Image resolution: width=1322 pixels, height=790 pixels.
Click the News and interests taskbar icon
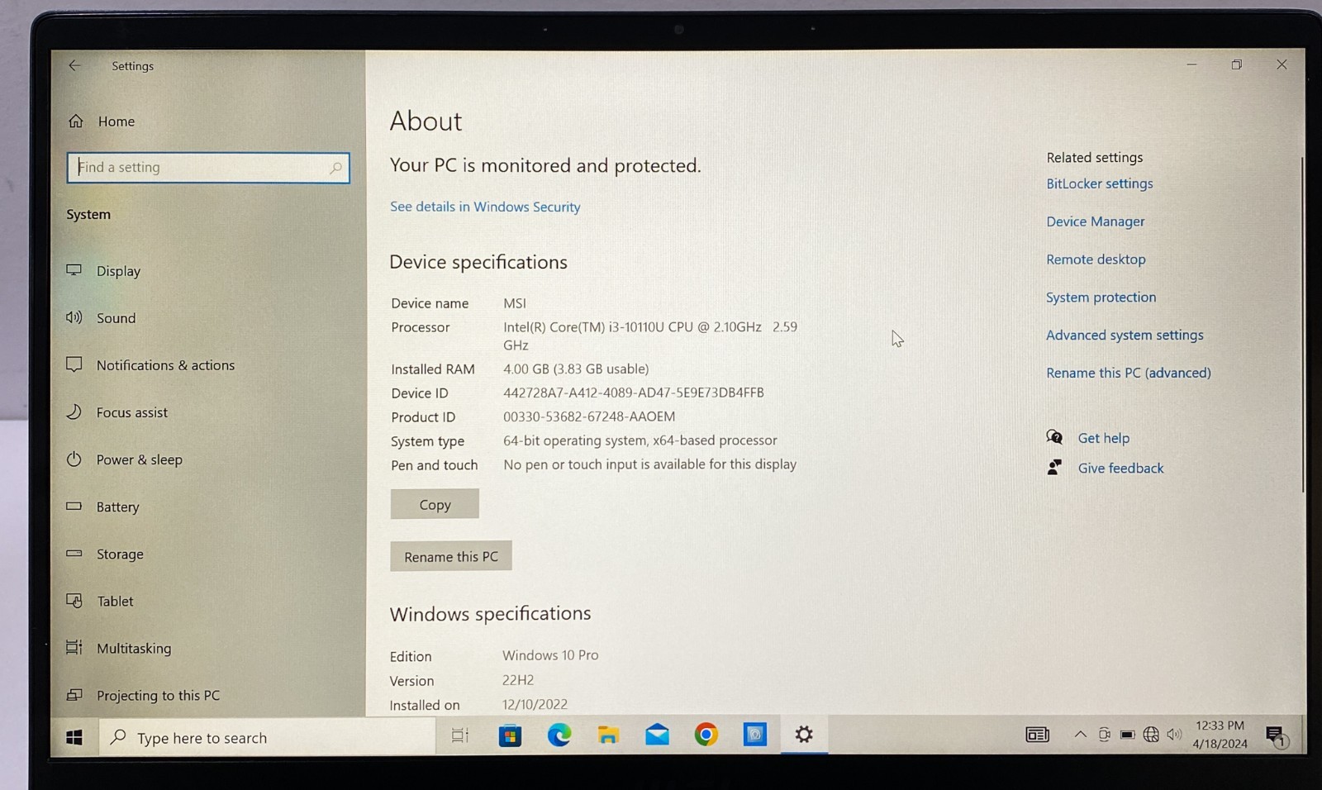[x=1037, y=735]
